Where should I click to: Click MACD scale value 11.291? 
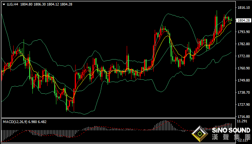pyautogui.click(x=242, y=121)
